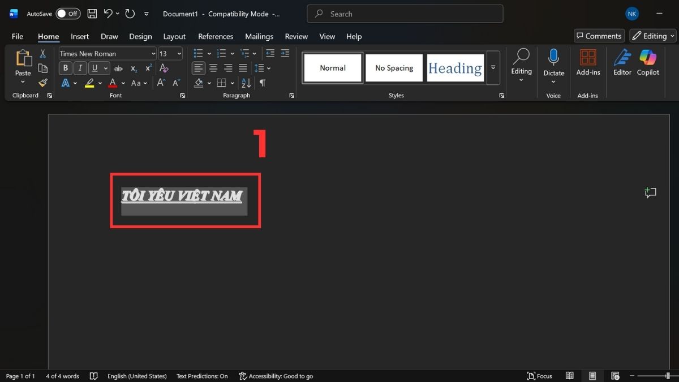
Task: Apply strikethrough formatting
Action: coord(118,68)
